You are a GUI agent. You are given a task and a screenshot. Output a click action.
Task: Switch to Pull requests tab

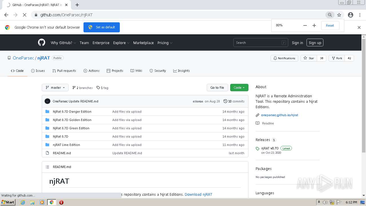tap(64, 71)
